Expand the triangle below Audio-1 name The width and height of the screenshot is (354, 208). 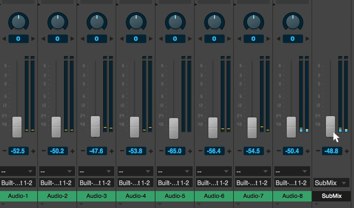pyautogui.click(x=3, y=204)
